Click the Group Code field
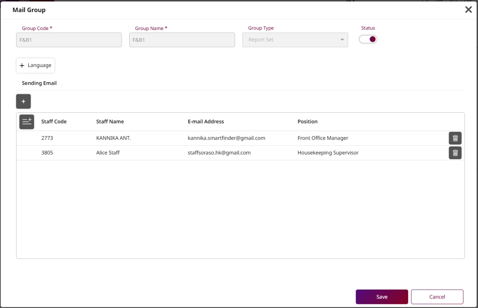The image size is (478, 308). coord(69,40)
